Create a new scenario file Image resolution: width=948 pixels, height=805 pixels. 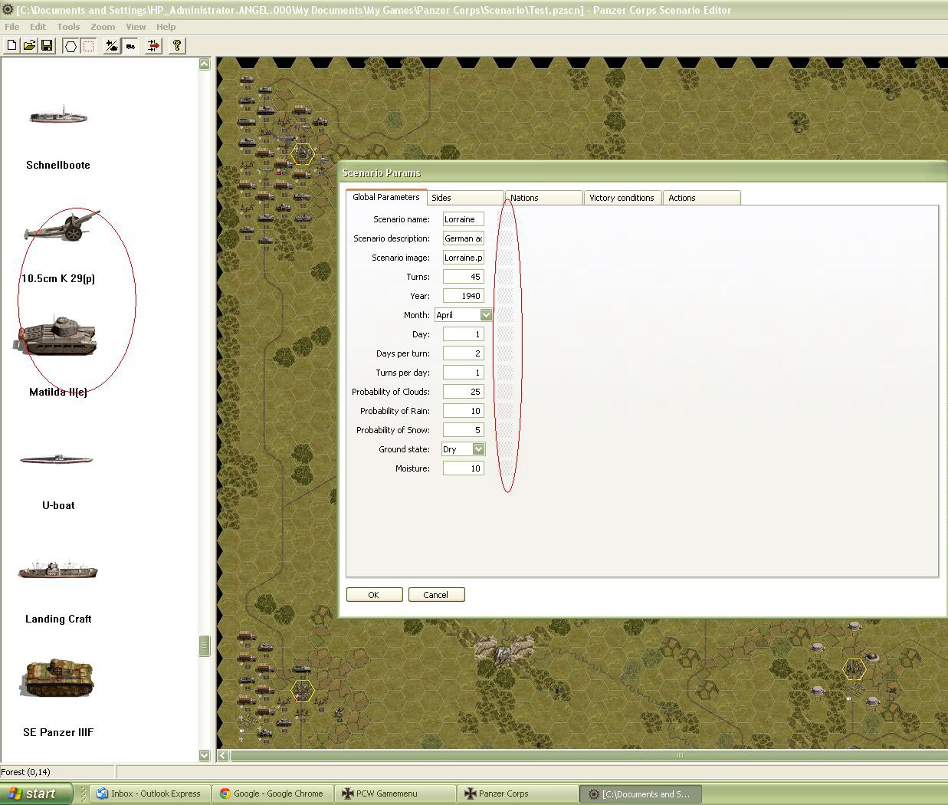(x=11, y=46)
